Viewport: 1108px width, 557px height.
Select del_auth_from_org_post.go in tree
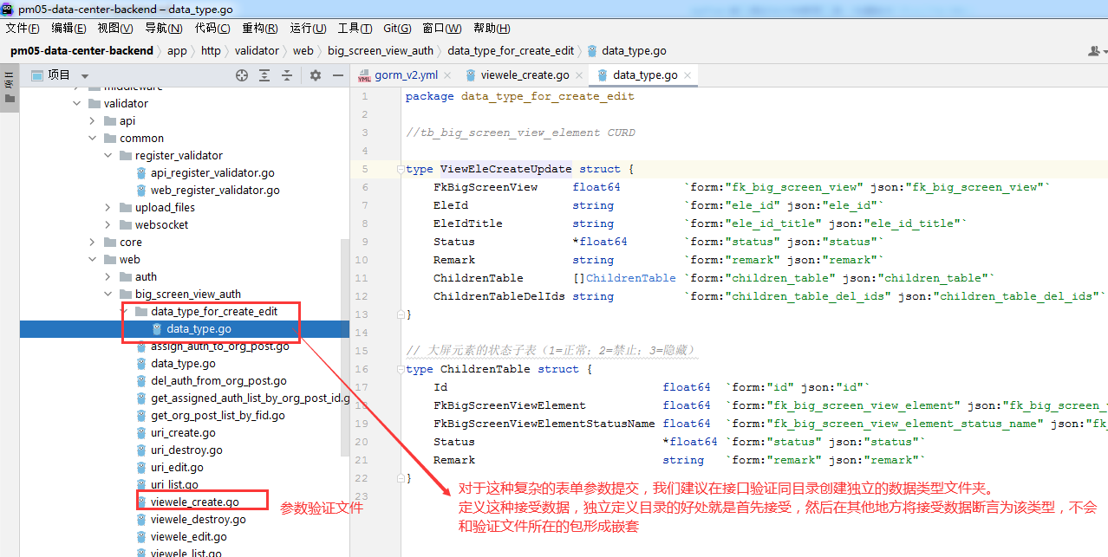[x=218, y=380]
